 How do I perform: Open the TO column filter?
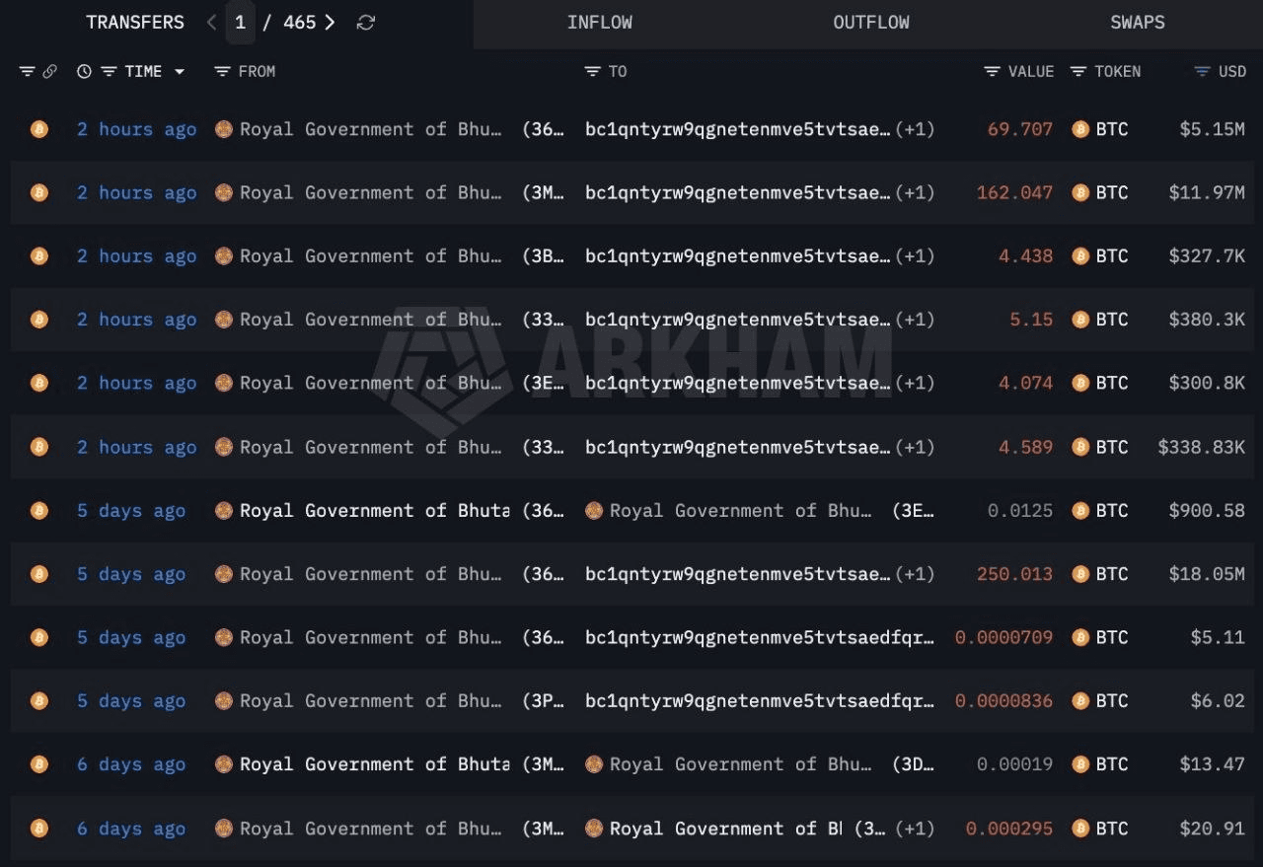[x=593, y=72]
